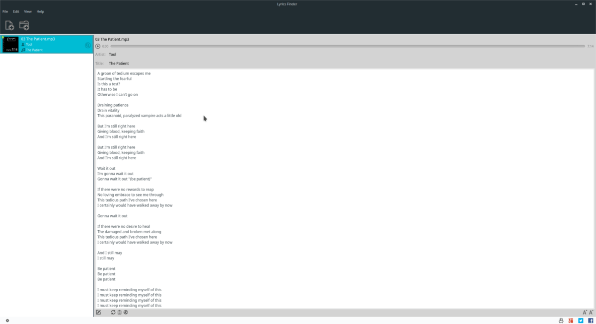Image resolution: width=596 pixels, height=324 pixels.
Task: Share on Google+
Action: point(571,321)
